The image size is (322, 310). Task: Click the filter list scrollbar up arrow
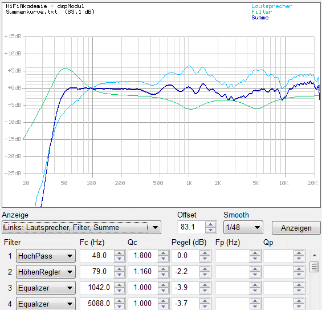(x=315, y=255)
